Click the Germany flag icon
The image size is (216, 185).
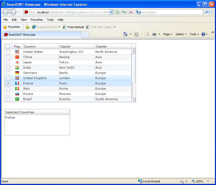pos(17,73)
